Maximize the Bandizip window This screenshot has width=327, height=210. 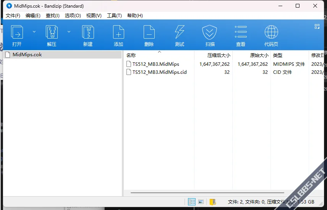pyautogui.click(x=298, y=6)
